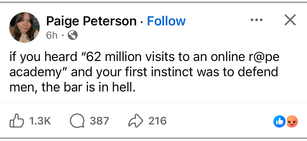This screenshot has width=307, height=141.
Task: Click the word "academy" in the post
Action: [x=38, y=72]
